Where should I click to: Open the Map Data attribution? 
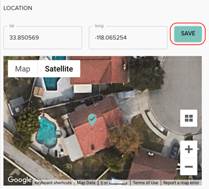[x=86, y=183]
